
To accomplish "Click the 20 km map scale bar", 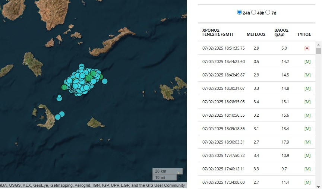I will 165,171.
